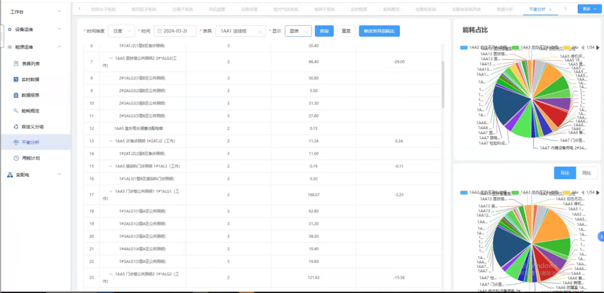604x293 pixels.
Task: Collapse row 15 1AA5 感染科门诊照明
Action: [x=111, y=166]
